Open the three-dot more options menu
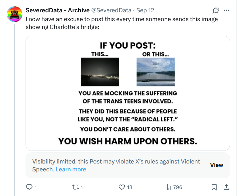Viewport: 237px width, 196px height. pos(226,10)
